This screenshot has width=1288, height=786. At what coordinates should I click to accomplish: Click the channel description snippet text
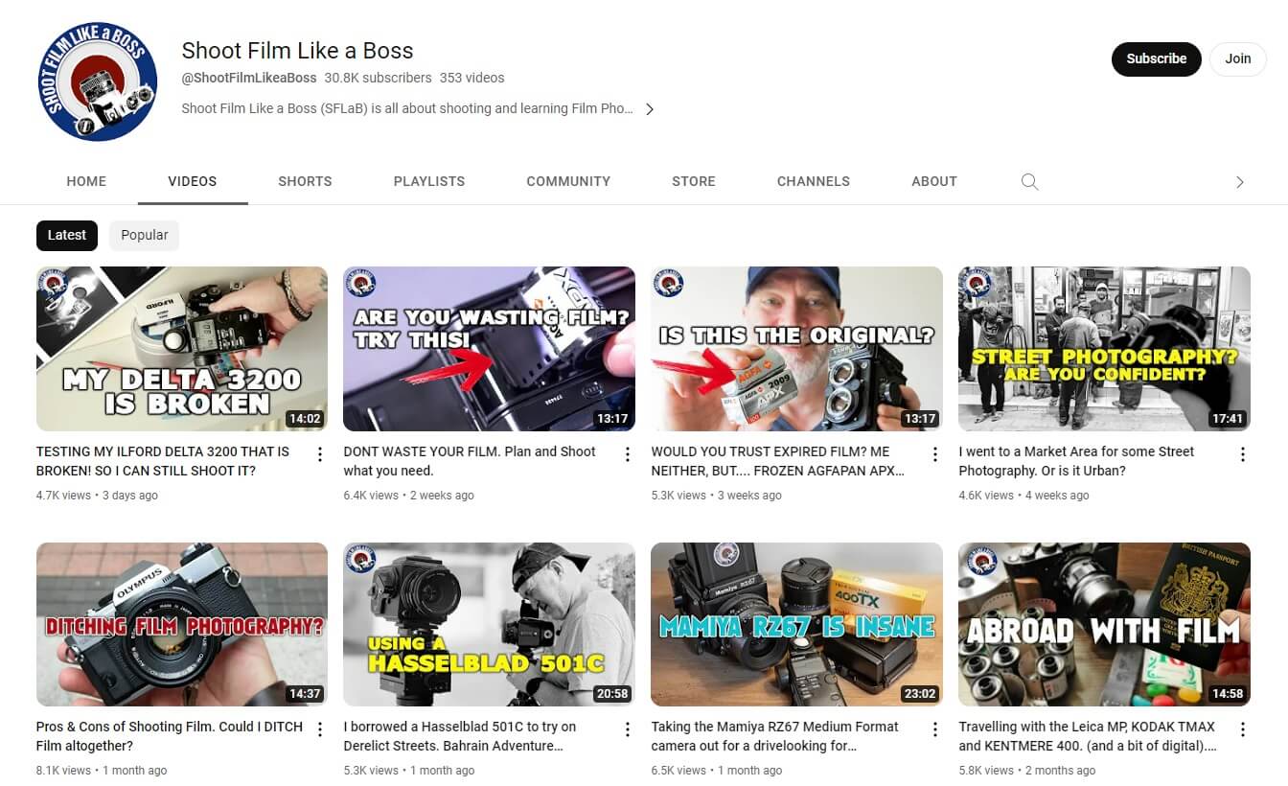pos(407,108)
